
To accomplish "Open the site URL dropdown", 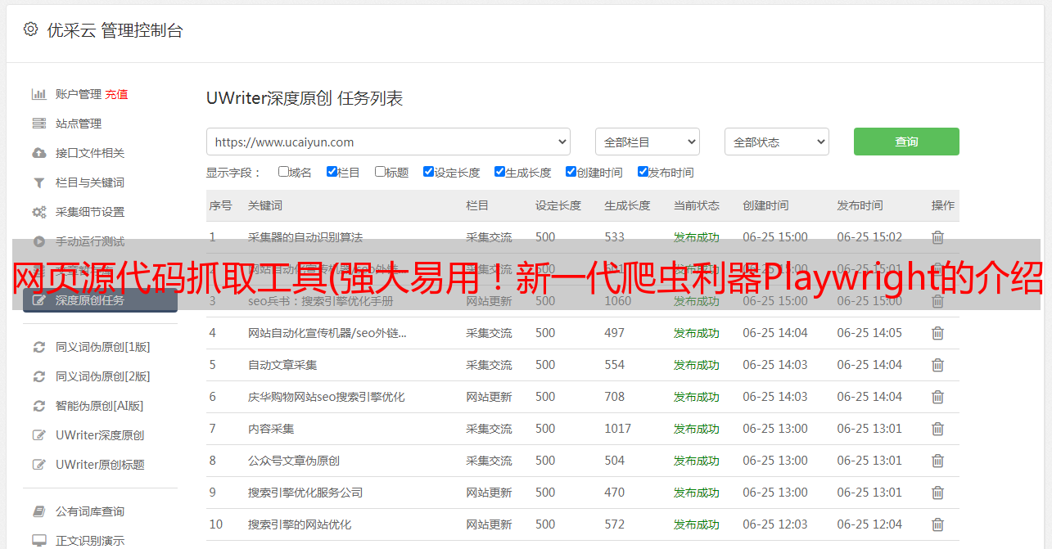I will click(388, 142).
